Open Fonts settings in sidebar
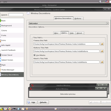 tap(12, 35)
